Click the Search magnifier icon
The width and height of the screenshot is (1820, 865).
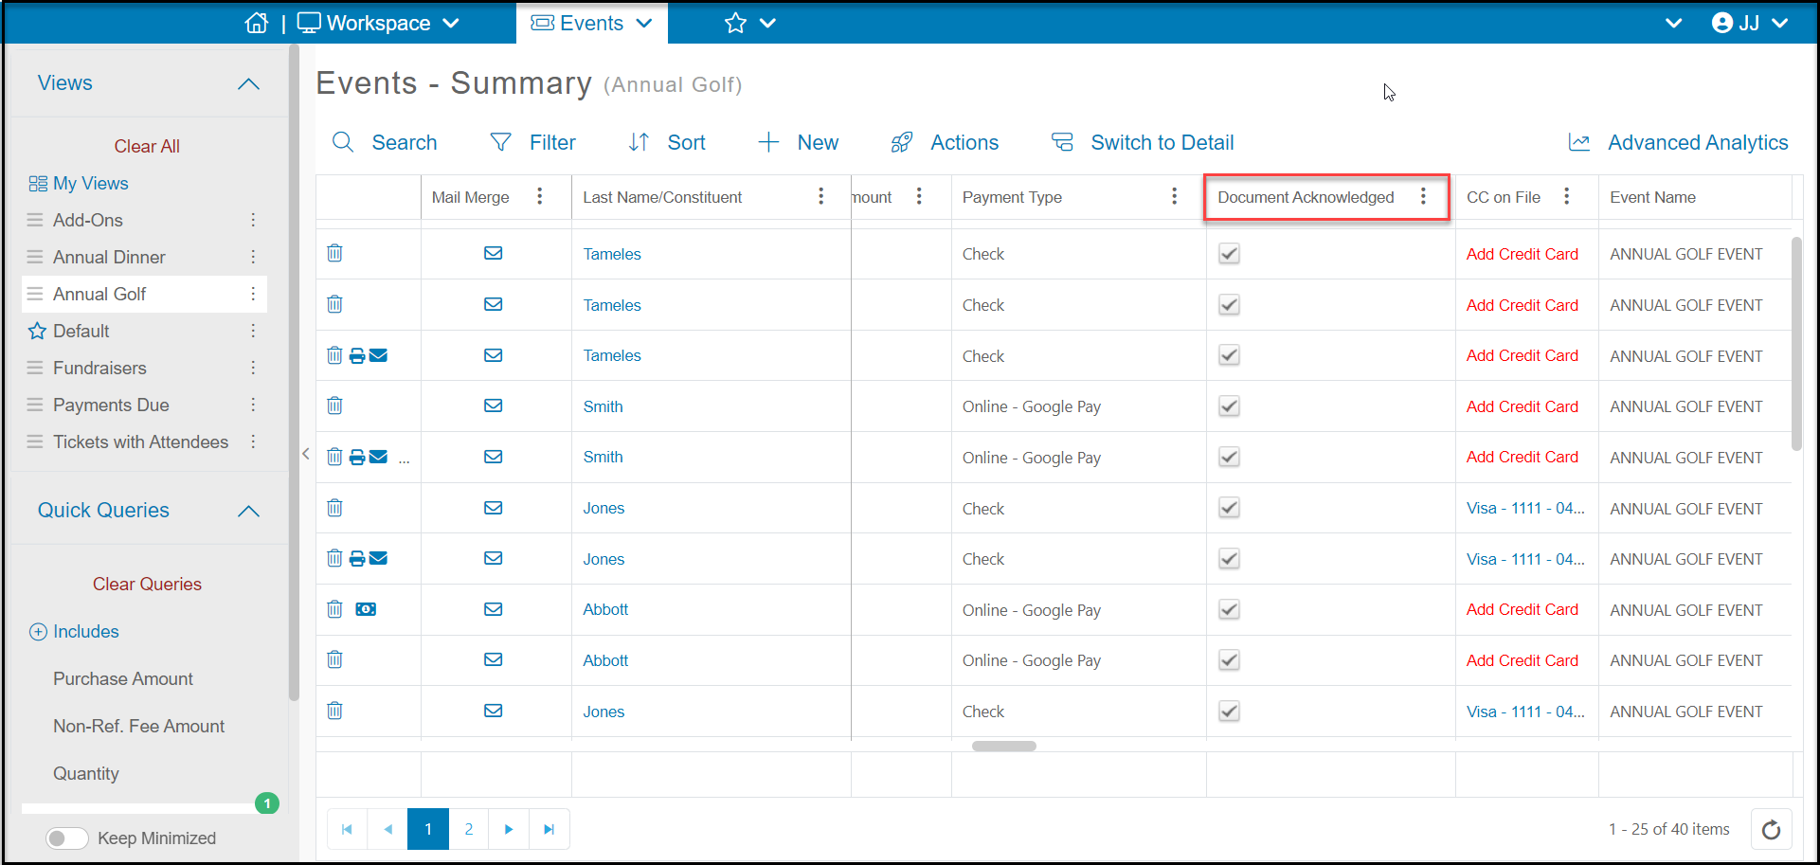tap(343, 142)
